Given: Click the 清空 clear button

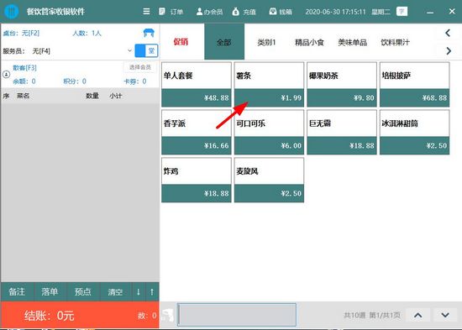Looking at the screenshot, I should (x=115, y=291).
